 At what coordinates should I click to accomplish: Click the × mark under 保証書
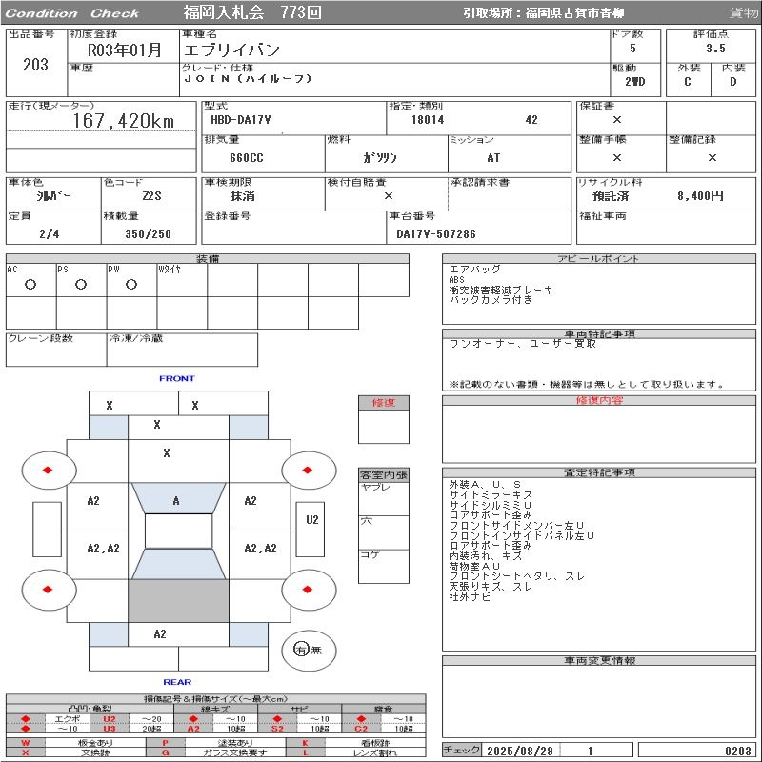pyautogui.click(x=616, y=120)
